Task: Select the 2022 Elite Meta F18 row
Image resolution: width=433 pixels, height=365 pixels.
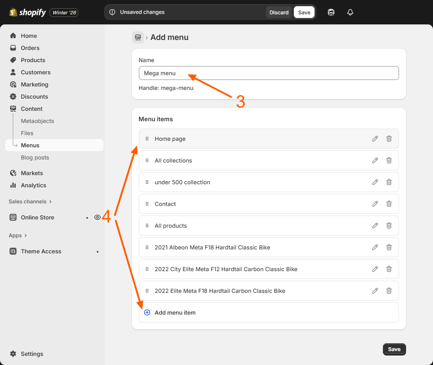Action: 269,291
